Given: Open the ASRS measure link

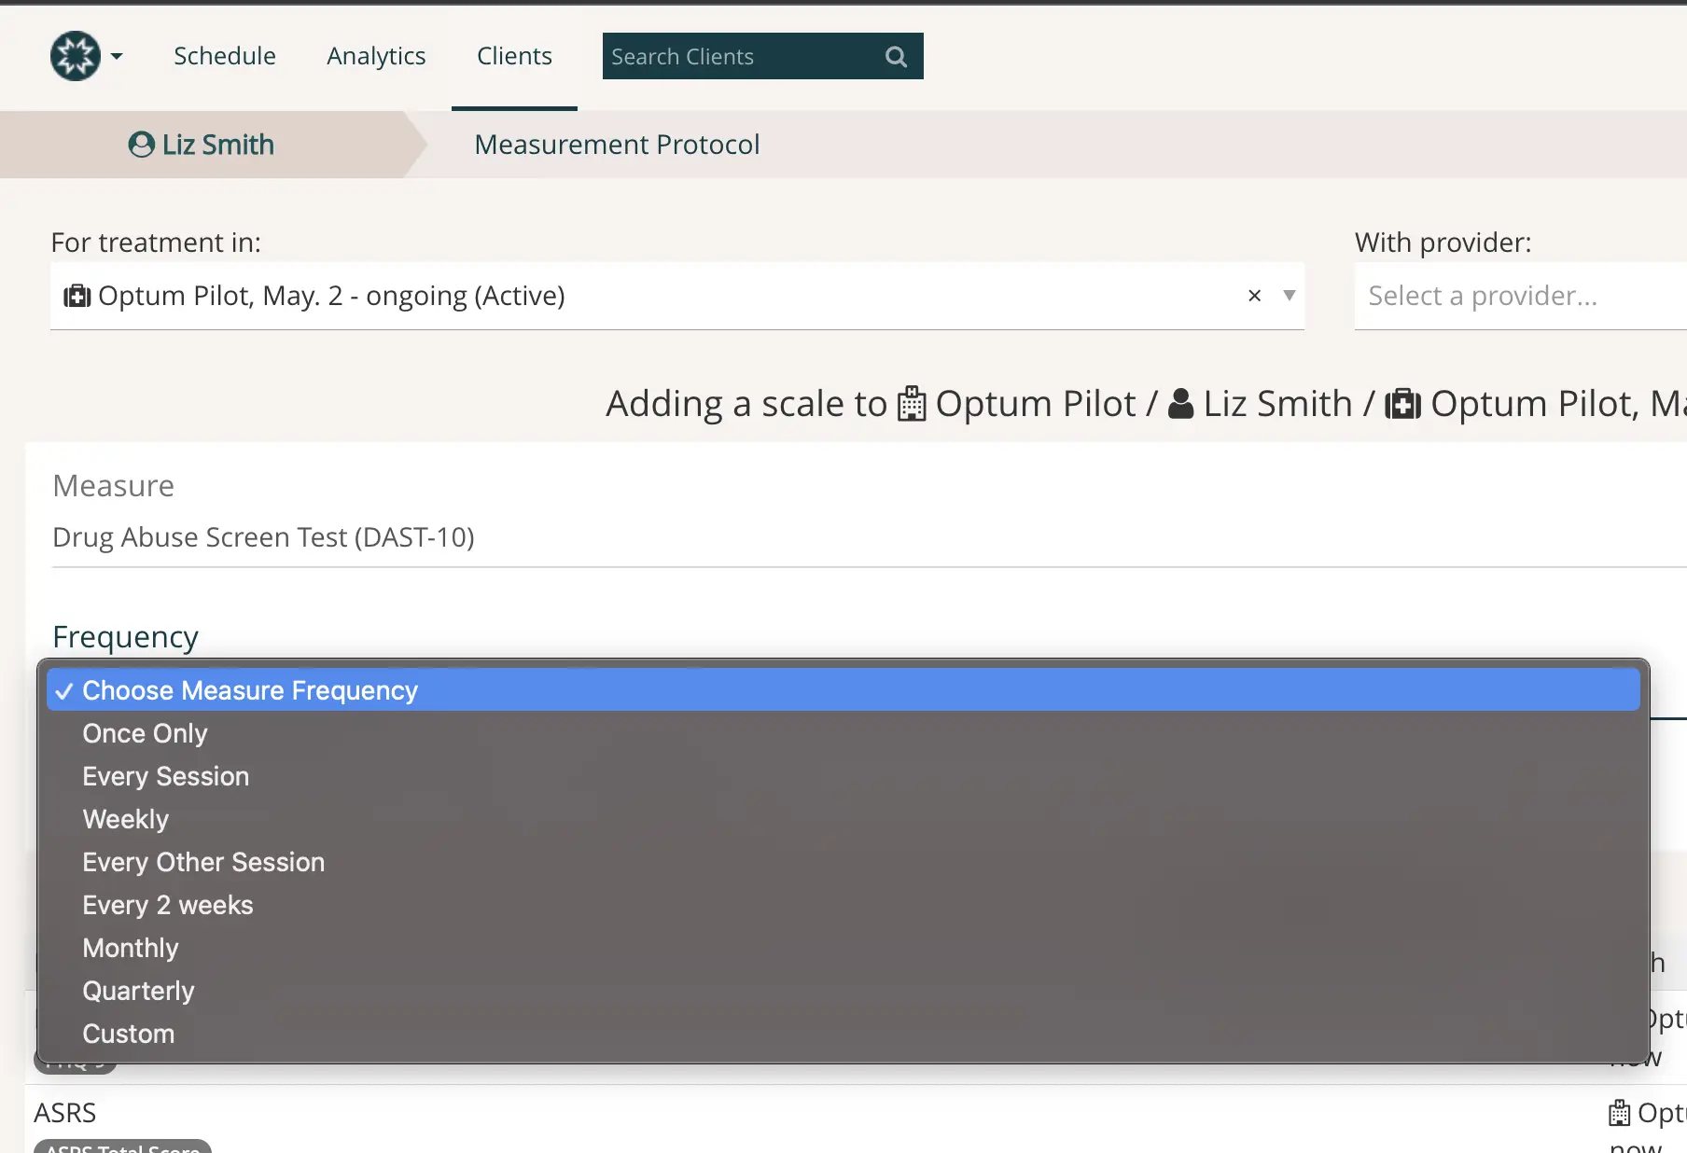Looking at the screenshot, I should click(64, 1112).
